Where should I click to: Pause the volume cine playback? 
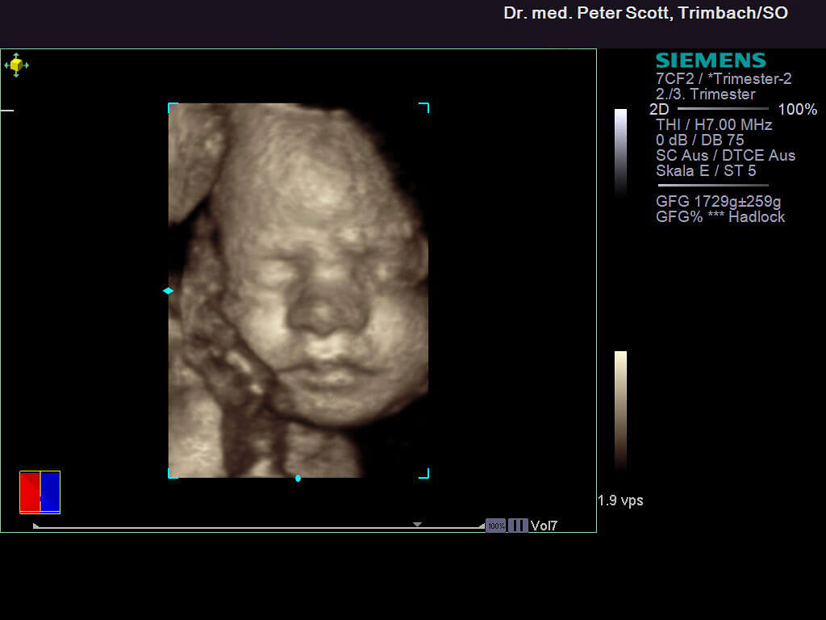[x=518, y=526]
